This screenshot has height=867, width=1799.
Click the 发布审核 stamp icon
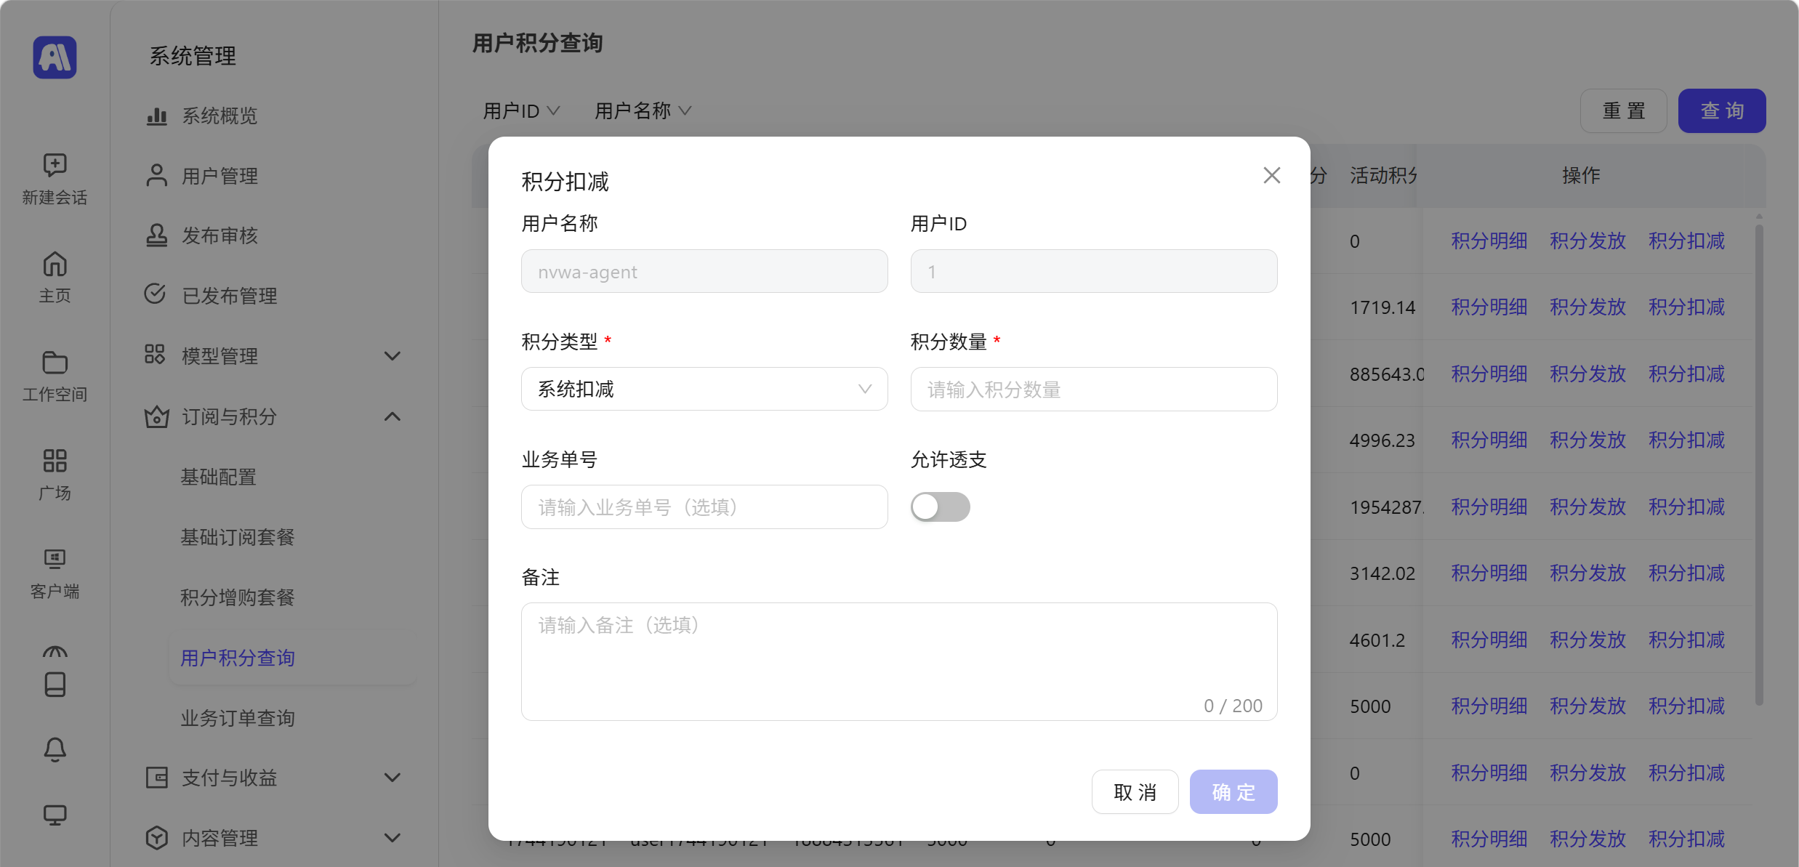[156, 235]
